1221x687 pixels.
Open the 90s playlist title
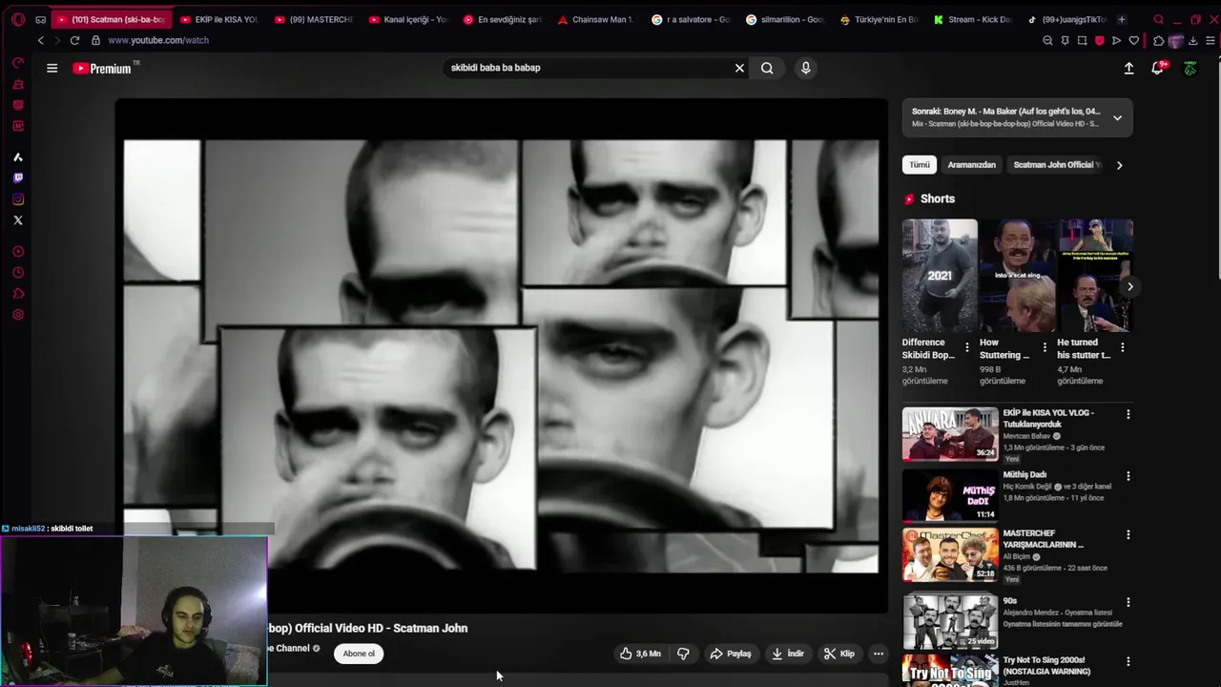(1009, 601)
